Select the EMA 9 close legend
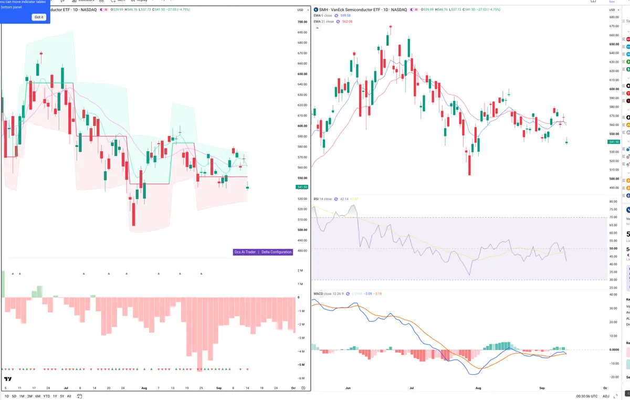 click(x=322, y=16)
